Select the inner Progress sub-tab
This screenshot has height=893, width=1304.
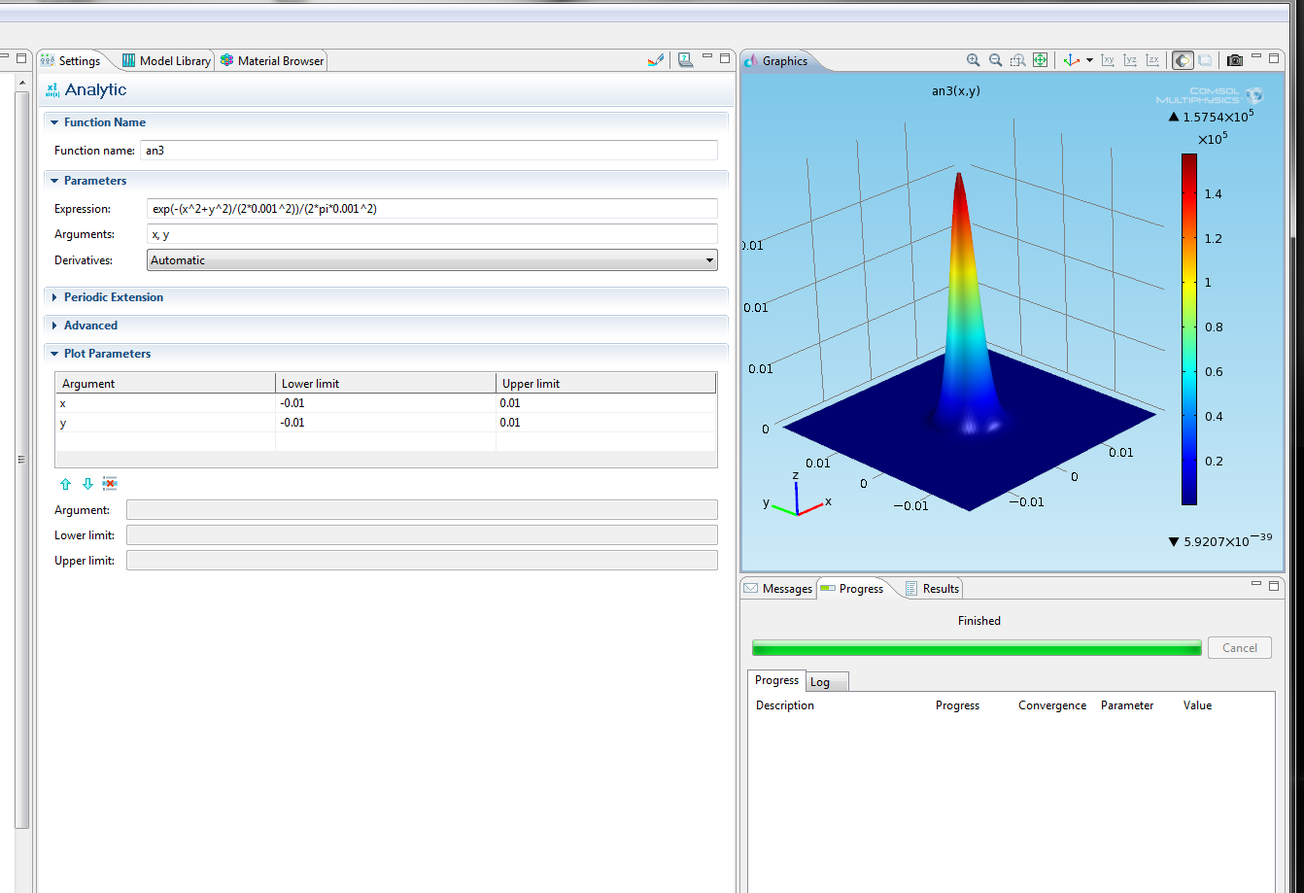coord(776,680)
